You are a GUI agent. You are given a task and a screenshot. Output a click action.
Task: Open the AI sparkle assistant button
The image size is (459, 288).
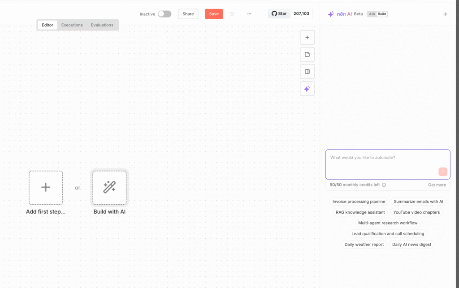pos(307,89)
